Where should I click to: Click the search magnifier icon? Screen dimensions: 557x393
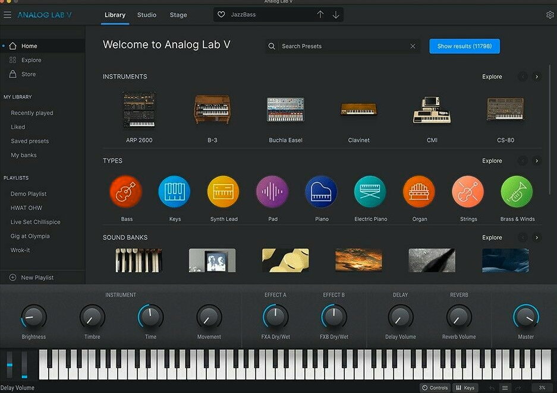(272, 46)
